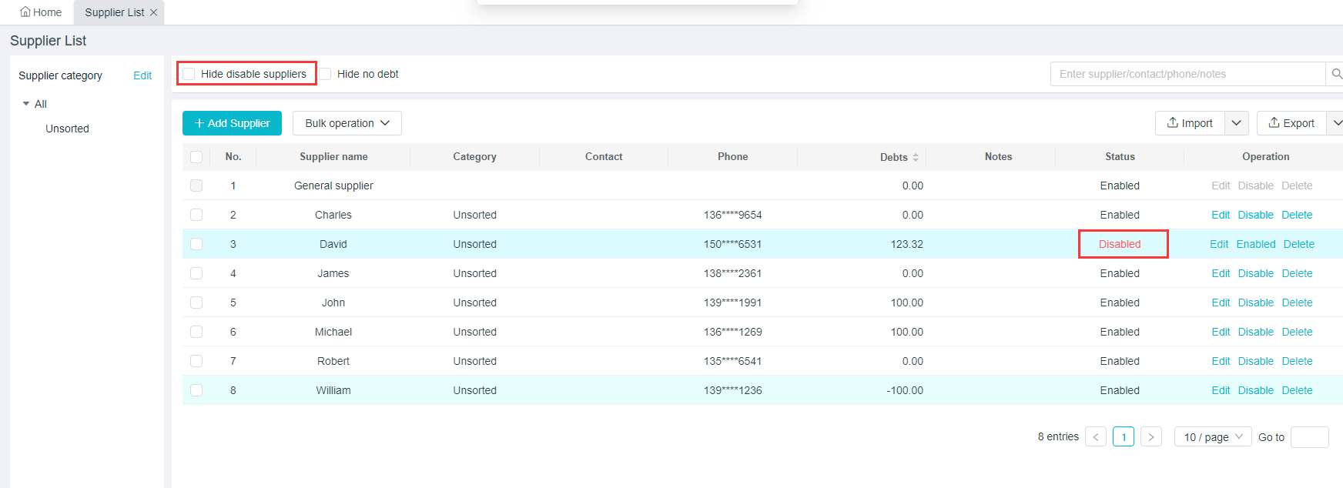Click Add Supplier button

tap(232, 123)
